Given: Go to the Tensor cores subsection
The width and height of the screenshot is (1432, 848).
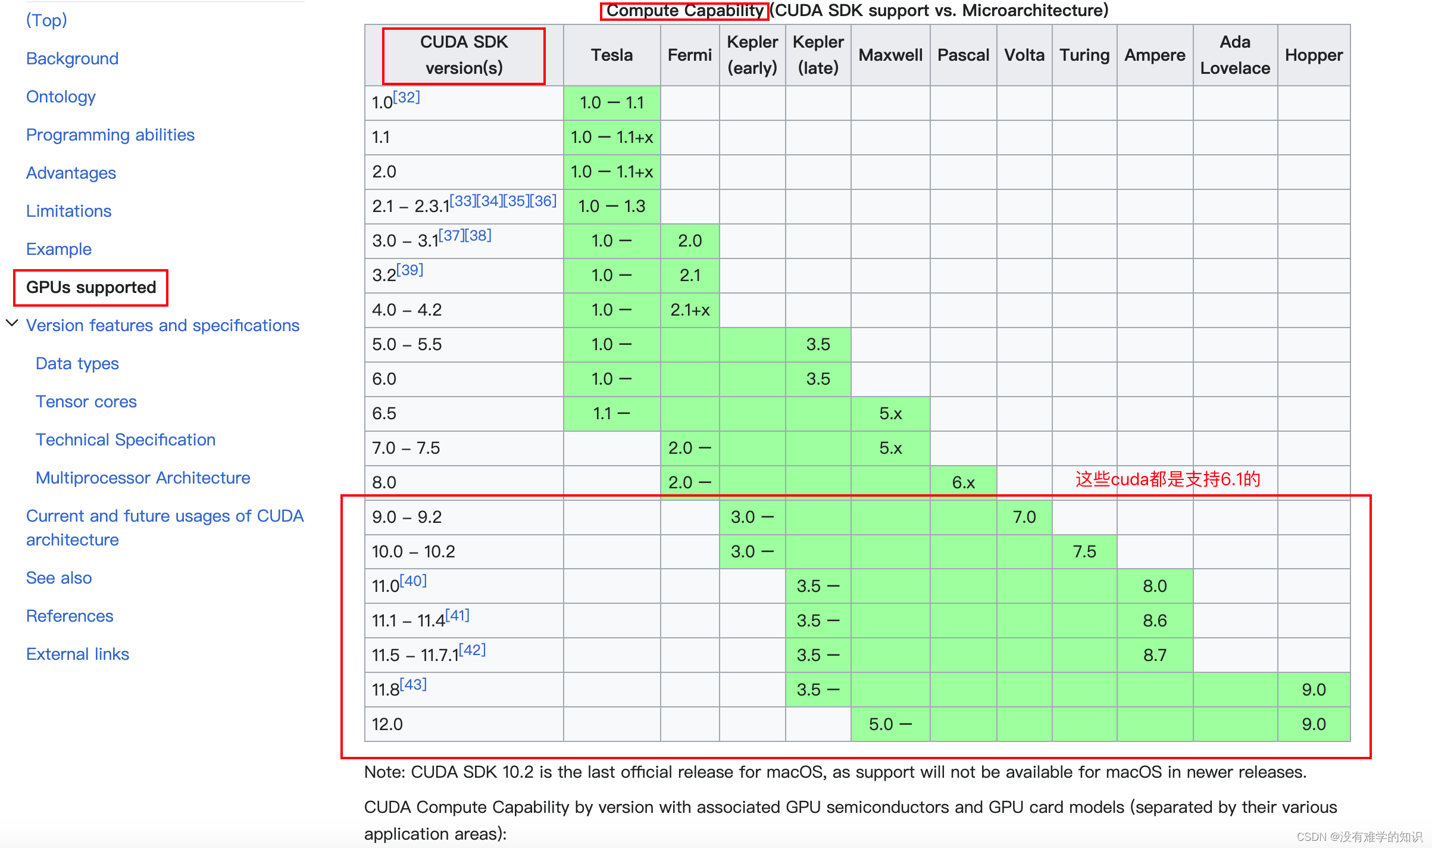Looking at the screenshot, I should (x=86, y=401).
